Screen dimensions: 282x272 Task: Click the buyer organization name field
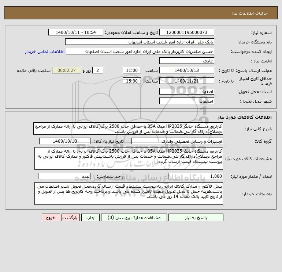tap(140, 42)
